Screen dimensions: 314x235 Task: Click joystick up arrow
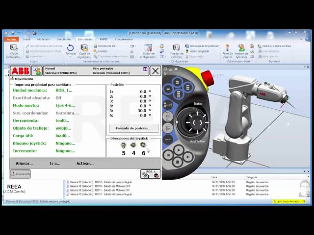tap(197, 114)
